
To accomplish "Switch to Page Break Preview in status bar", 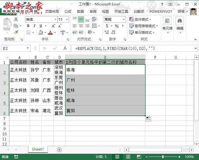I will (x=139, y=157).
